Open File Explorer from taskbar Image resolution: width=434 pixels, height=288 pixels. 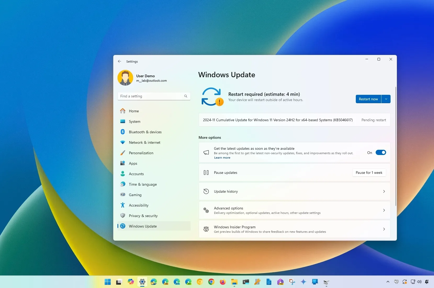click(234, 282)
